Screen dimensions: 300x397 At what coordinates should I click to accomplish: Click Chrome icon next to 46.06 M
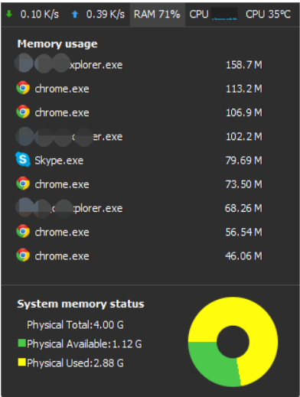(23, 255)
